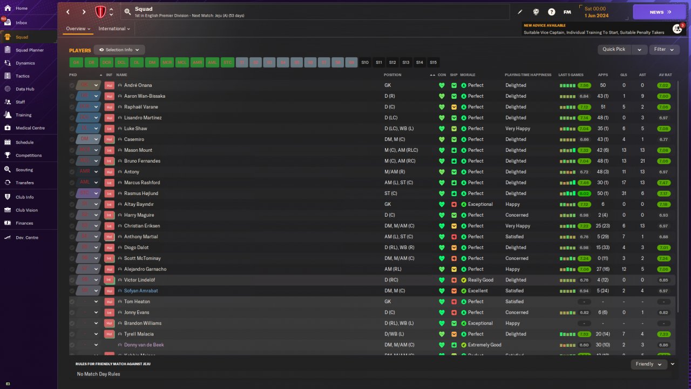Open the Filter dropdown
The height and width of the screenshot is (389, 691).
point(664,49)
